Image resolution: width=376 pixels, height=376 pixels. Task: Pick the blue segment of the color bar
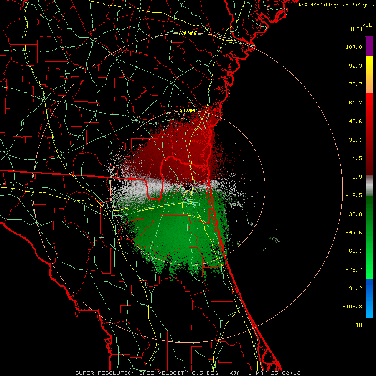[x=369, y=298]
